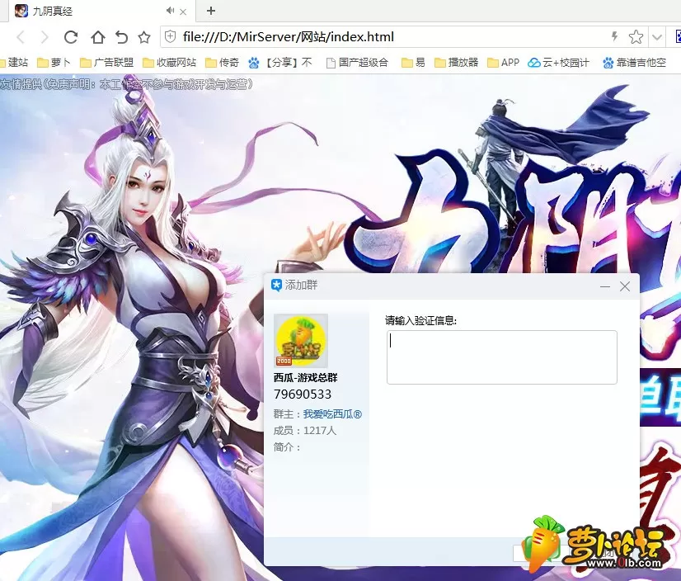Minimize the 添加群 dialog
The image size is (681, 581).
[605, 286]
